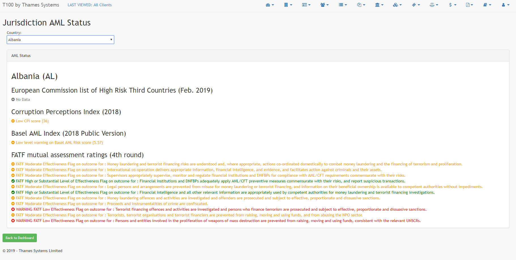Click the bank institution icon
Image resolution: width=516 pixels, height=260 pixels.
(x=379, y=5)
